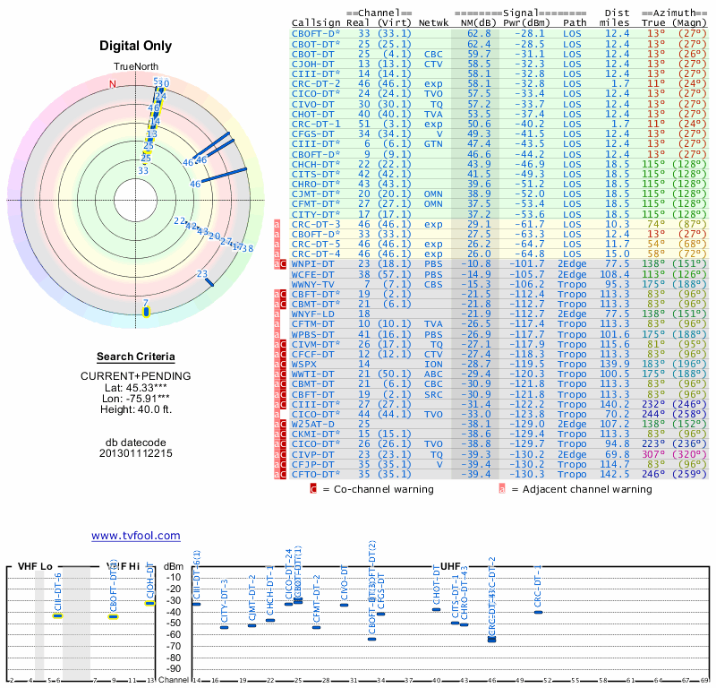This screenshot has width=716, height=688.
Task: Select the CFJP-DT table row callsign
Action: 312,464
